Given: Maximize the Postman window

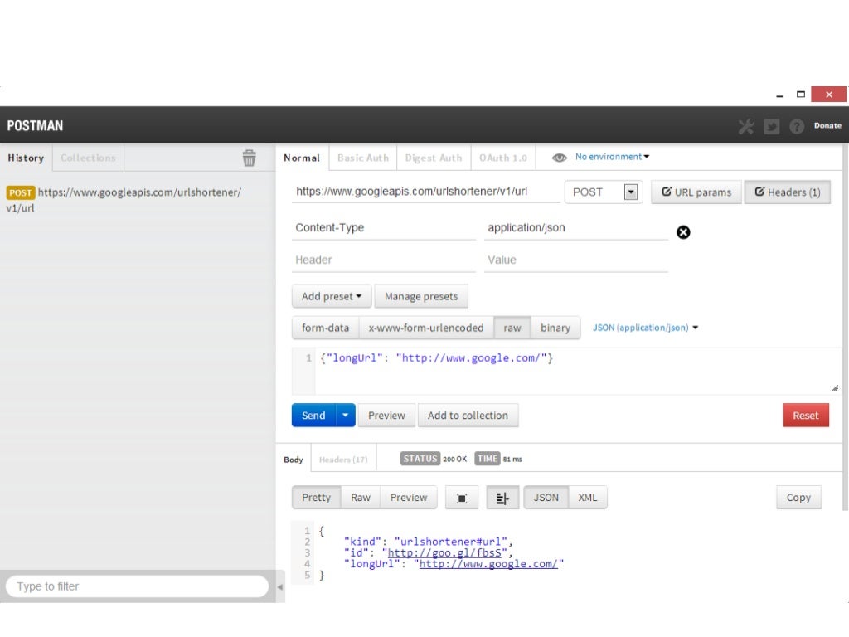Looking at the screenshot, I should pos(801,95).
